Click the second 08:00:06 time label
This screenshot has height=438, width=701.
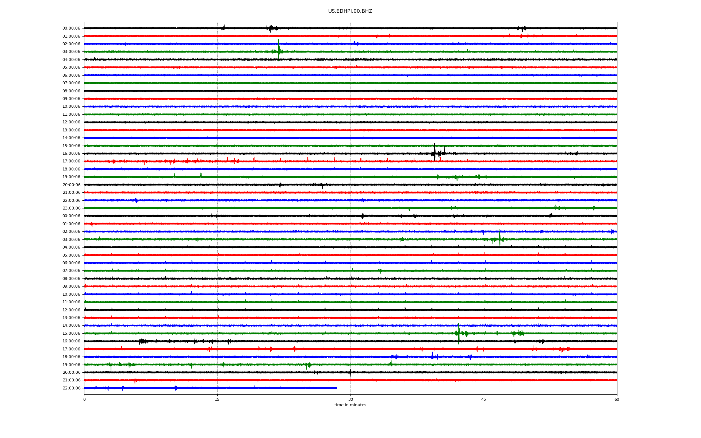pos(71,279)
